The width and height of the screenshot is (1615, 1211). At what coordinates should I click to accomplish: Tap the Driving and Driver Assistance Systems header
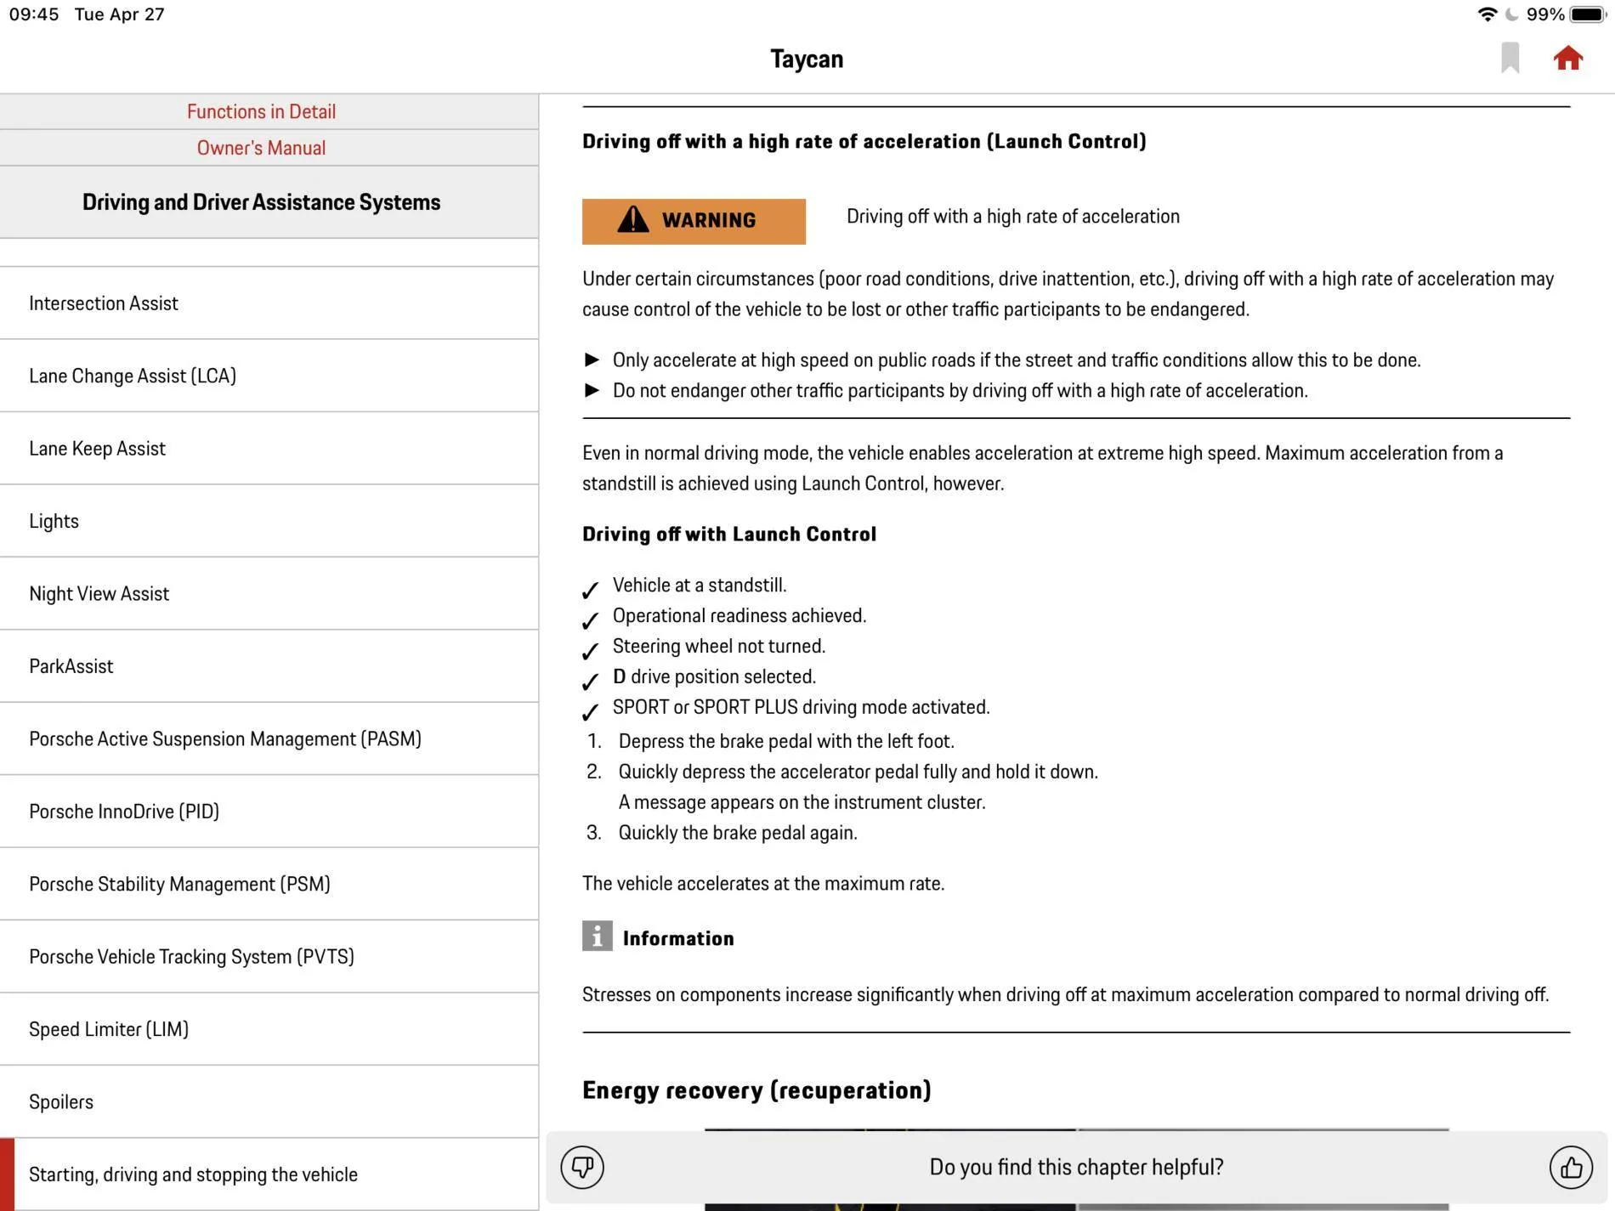pyautogui.click(x=261, y=202)
